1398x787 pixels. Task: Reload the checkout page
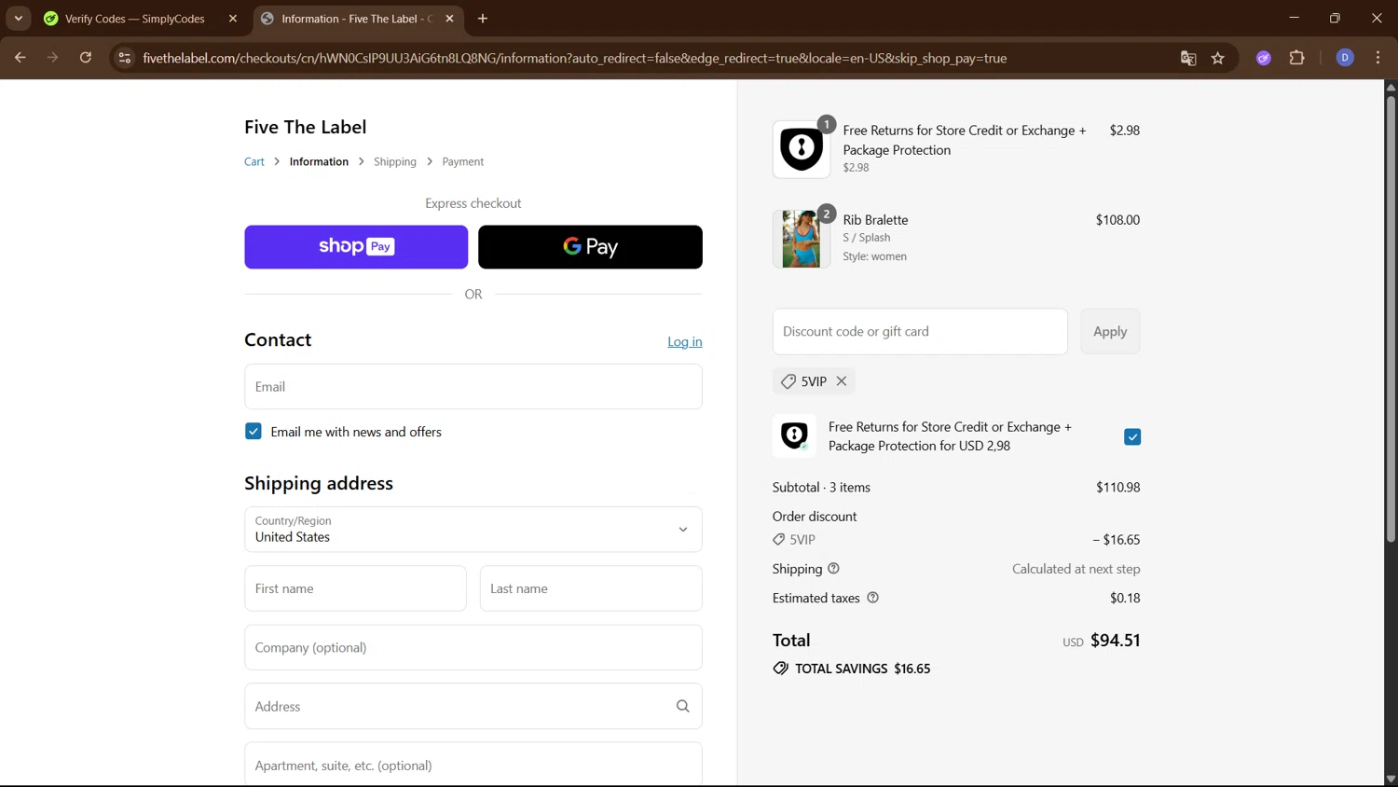click(86, 58)
